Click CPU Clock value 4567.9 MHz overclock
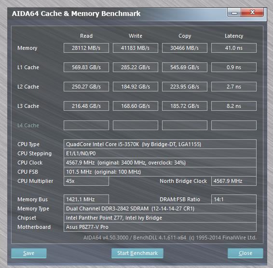 tap(160, 163)
